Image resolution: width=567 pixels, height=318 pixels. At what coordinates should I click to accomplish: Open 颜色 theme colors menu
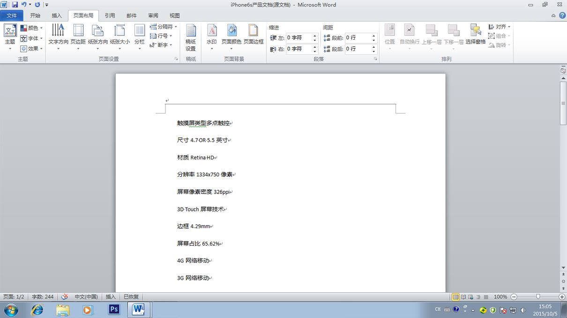coord(32,28)
